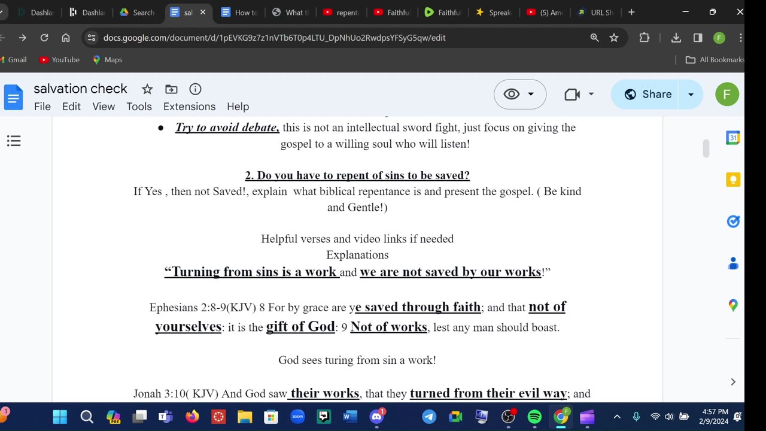
Task: Open Maps bookmark
Action: click(107, 60)
